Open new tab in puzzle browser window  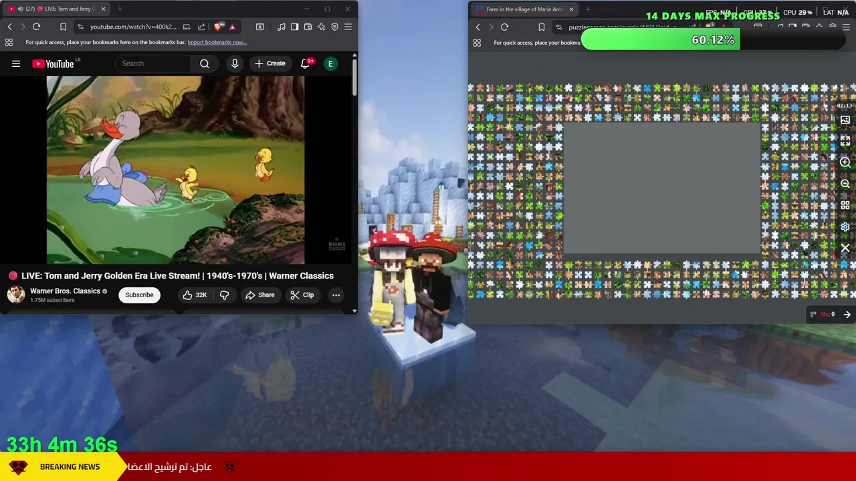click(x=588, y=9)
